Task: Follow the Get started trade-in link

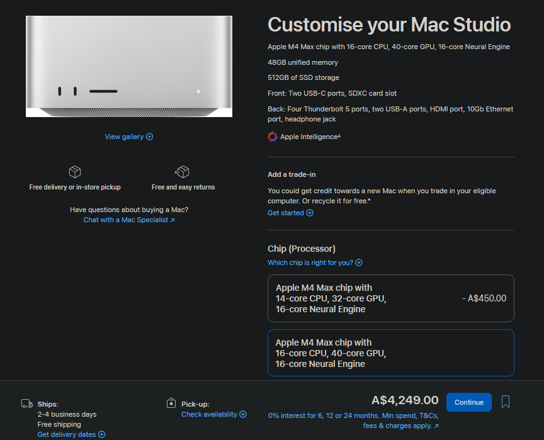Action: 290,213
